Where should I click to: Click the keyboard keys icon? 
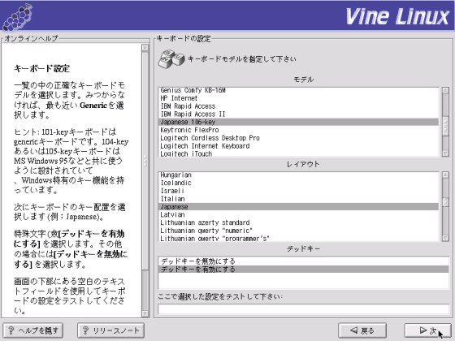coord(171,59)
